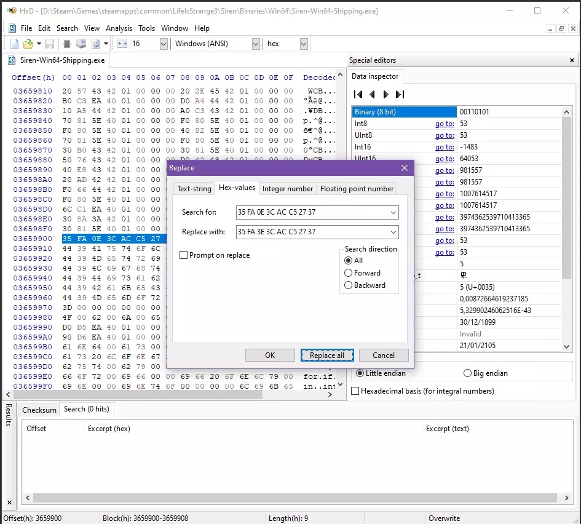Select the Backward search direction
This screenshot has height=524, width=581.
[349, 285]
